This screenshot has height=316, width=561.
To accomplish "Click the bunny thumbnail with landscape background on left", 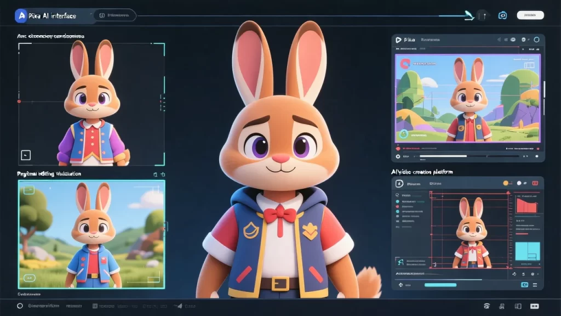I will pyautogui.click(x=91, y=234).
